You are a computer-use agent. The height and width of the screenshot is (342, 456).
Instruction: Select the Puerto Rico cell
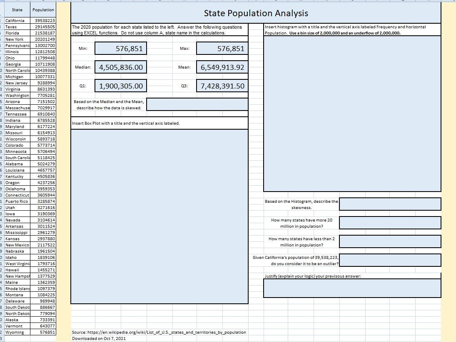click(x=17, y=201)
